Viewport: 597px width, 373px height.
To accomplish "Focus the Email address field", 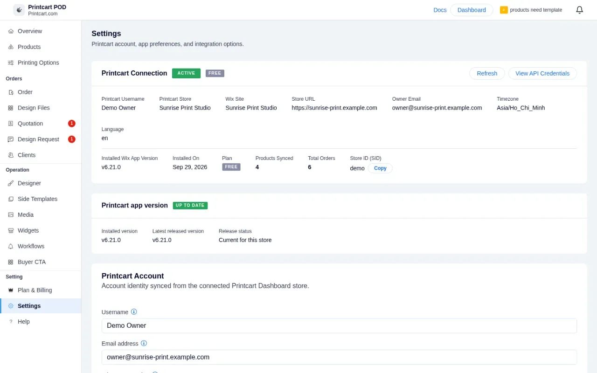I will pos(339,357).
